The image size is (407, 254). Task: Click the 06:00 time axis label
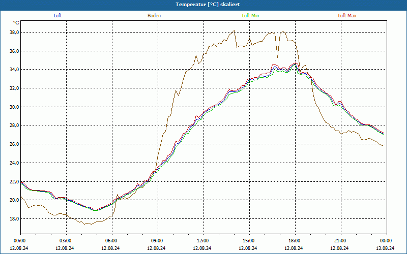(112, 241)
